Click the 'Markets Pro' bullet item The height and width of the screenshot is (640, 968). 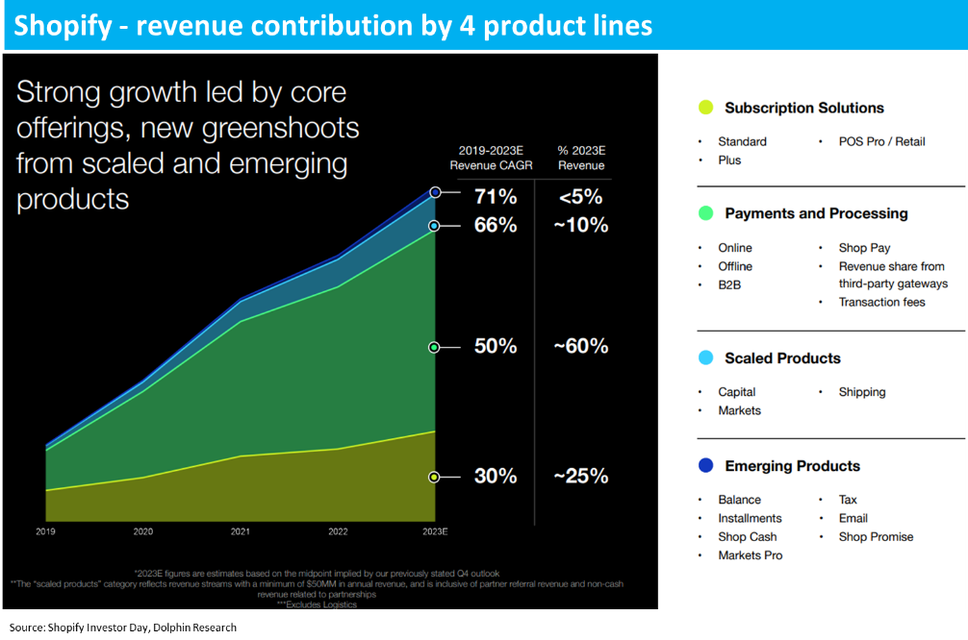751,555
